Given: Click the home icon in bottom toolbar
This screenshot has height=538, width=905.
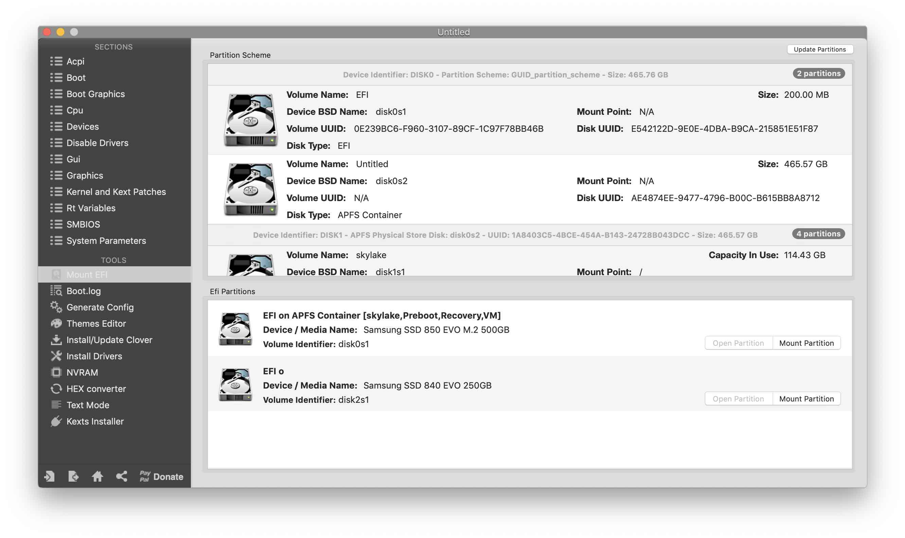Looking at the screenshot, I should click(97, 476).
